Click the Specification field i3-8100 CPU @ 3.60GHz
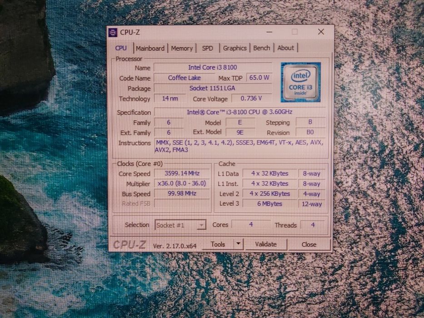This screenshot has height=318, width=424. [x=239, y=112]
